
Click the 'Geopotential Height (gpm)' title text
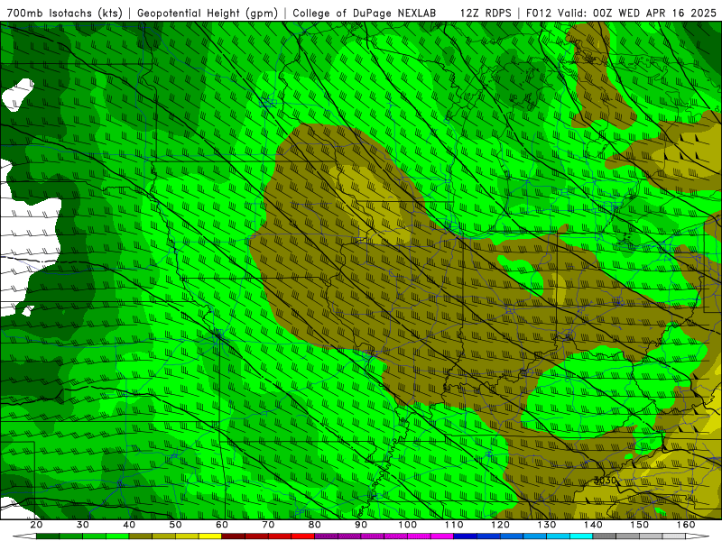click(x=208, y=13)
